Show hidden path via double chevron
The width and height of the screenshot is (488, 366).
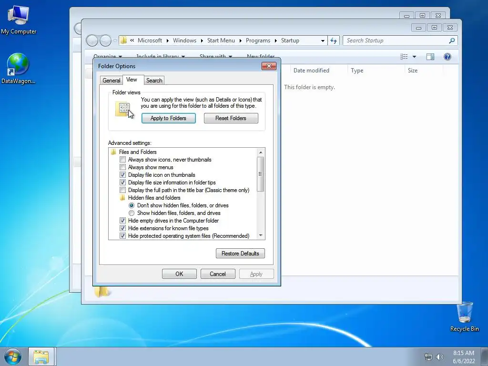(x=132, y=41)
